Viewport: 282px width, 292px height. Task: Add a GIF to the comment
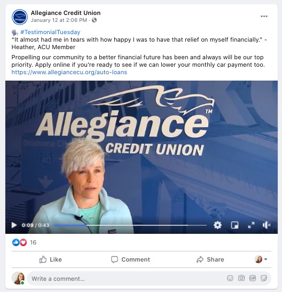pos(253,278)
